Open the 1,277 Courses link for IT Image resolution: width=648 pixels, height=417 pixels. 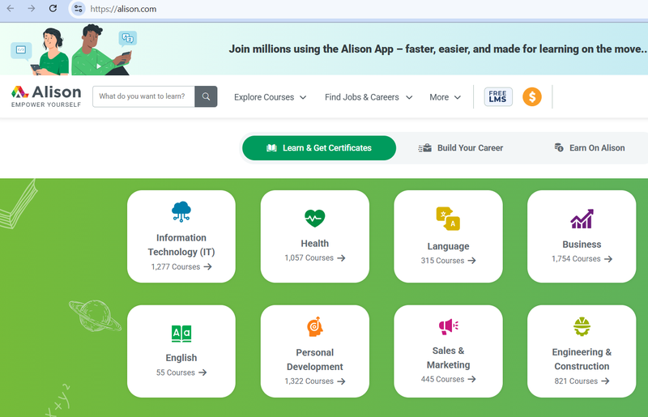[181, 267]
